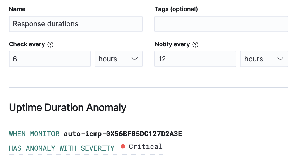Click the red Critical severity dot
Viewport: 300px width, 159px height.
tap(123, 147)
